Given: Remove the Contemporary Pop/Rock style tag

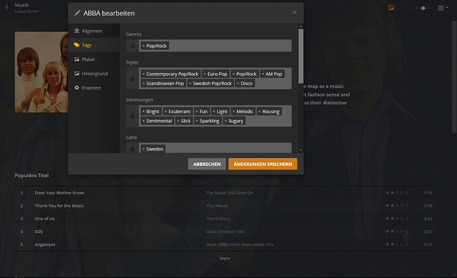Looking at the screenshot, I should pyautogui.click(x=144, y=74).
